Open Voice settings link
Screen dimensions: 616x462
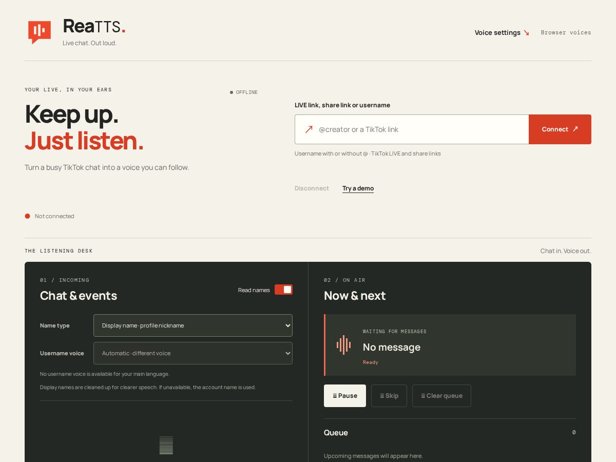click(502, 32)
